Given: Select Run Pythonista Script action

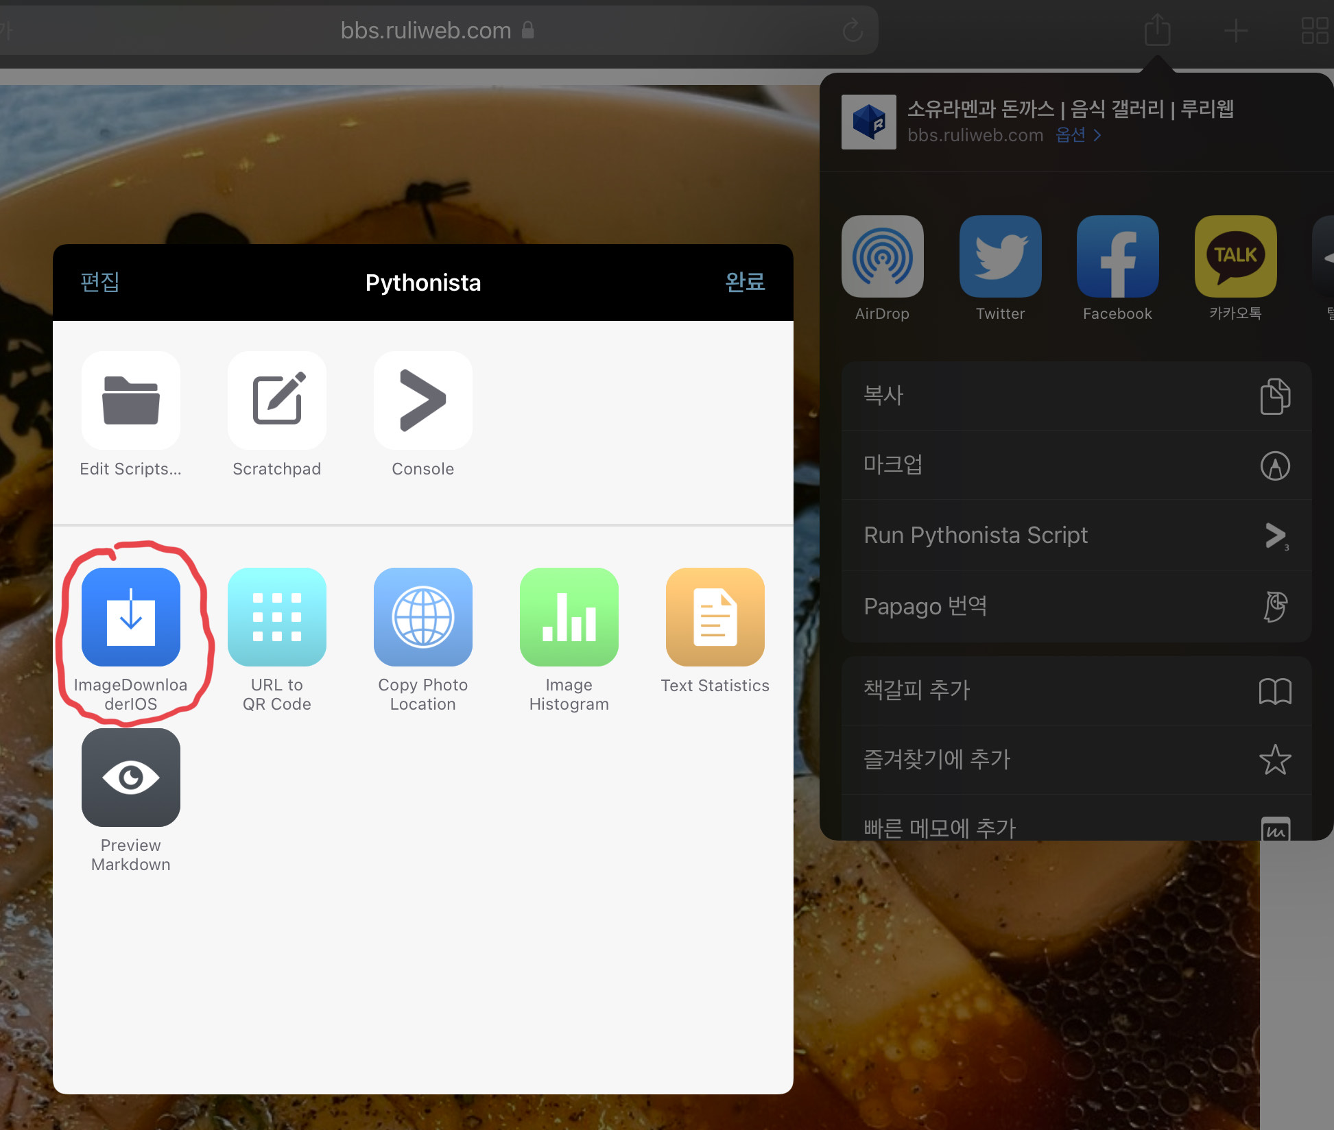Looking at the screenshot, I should 1075,535.
